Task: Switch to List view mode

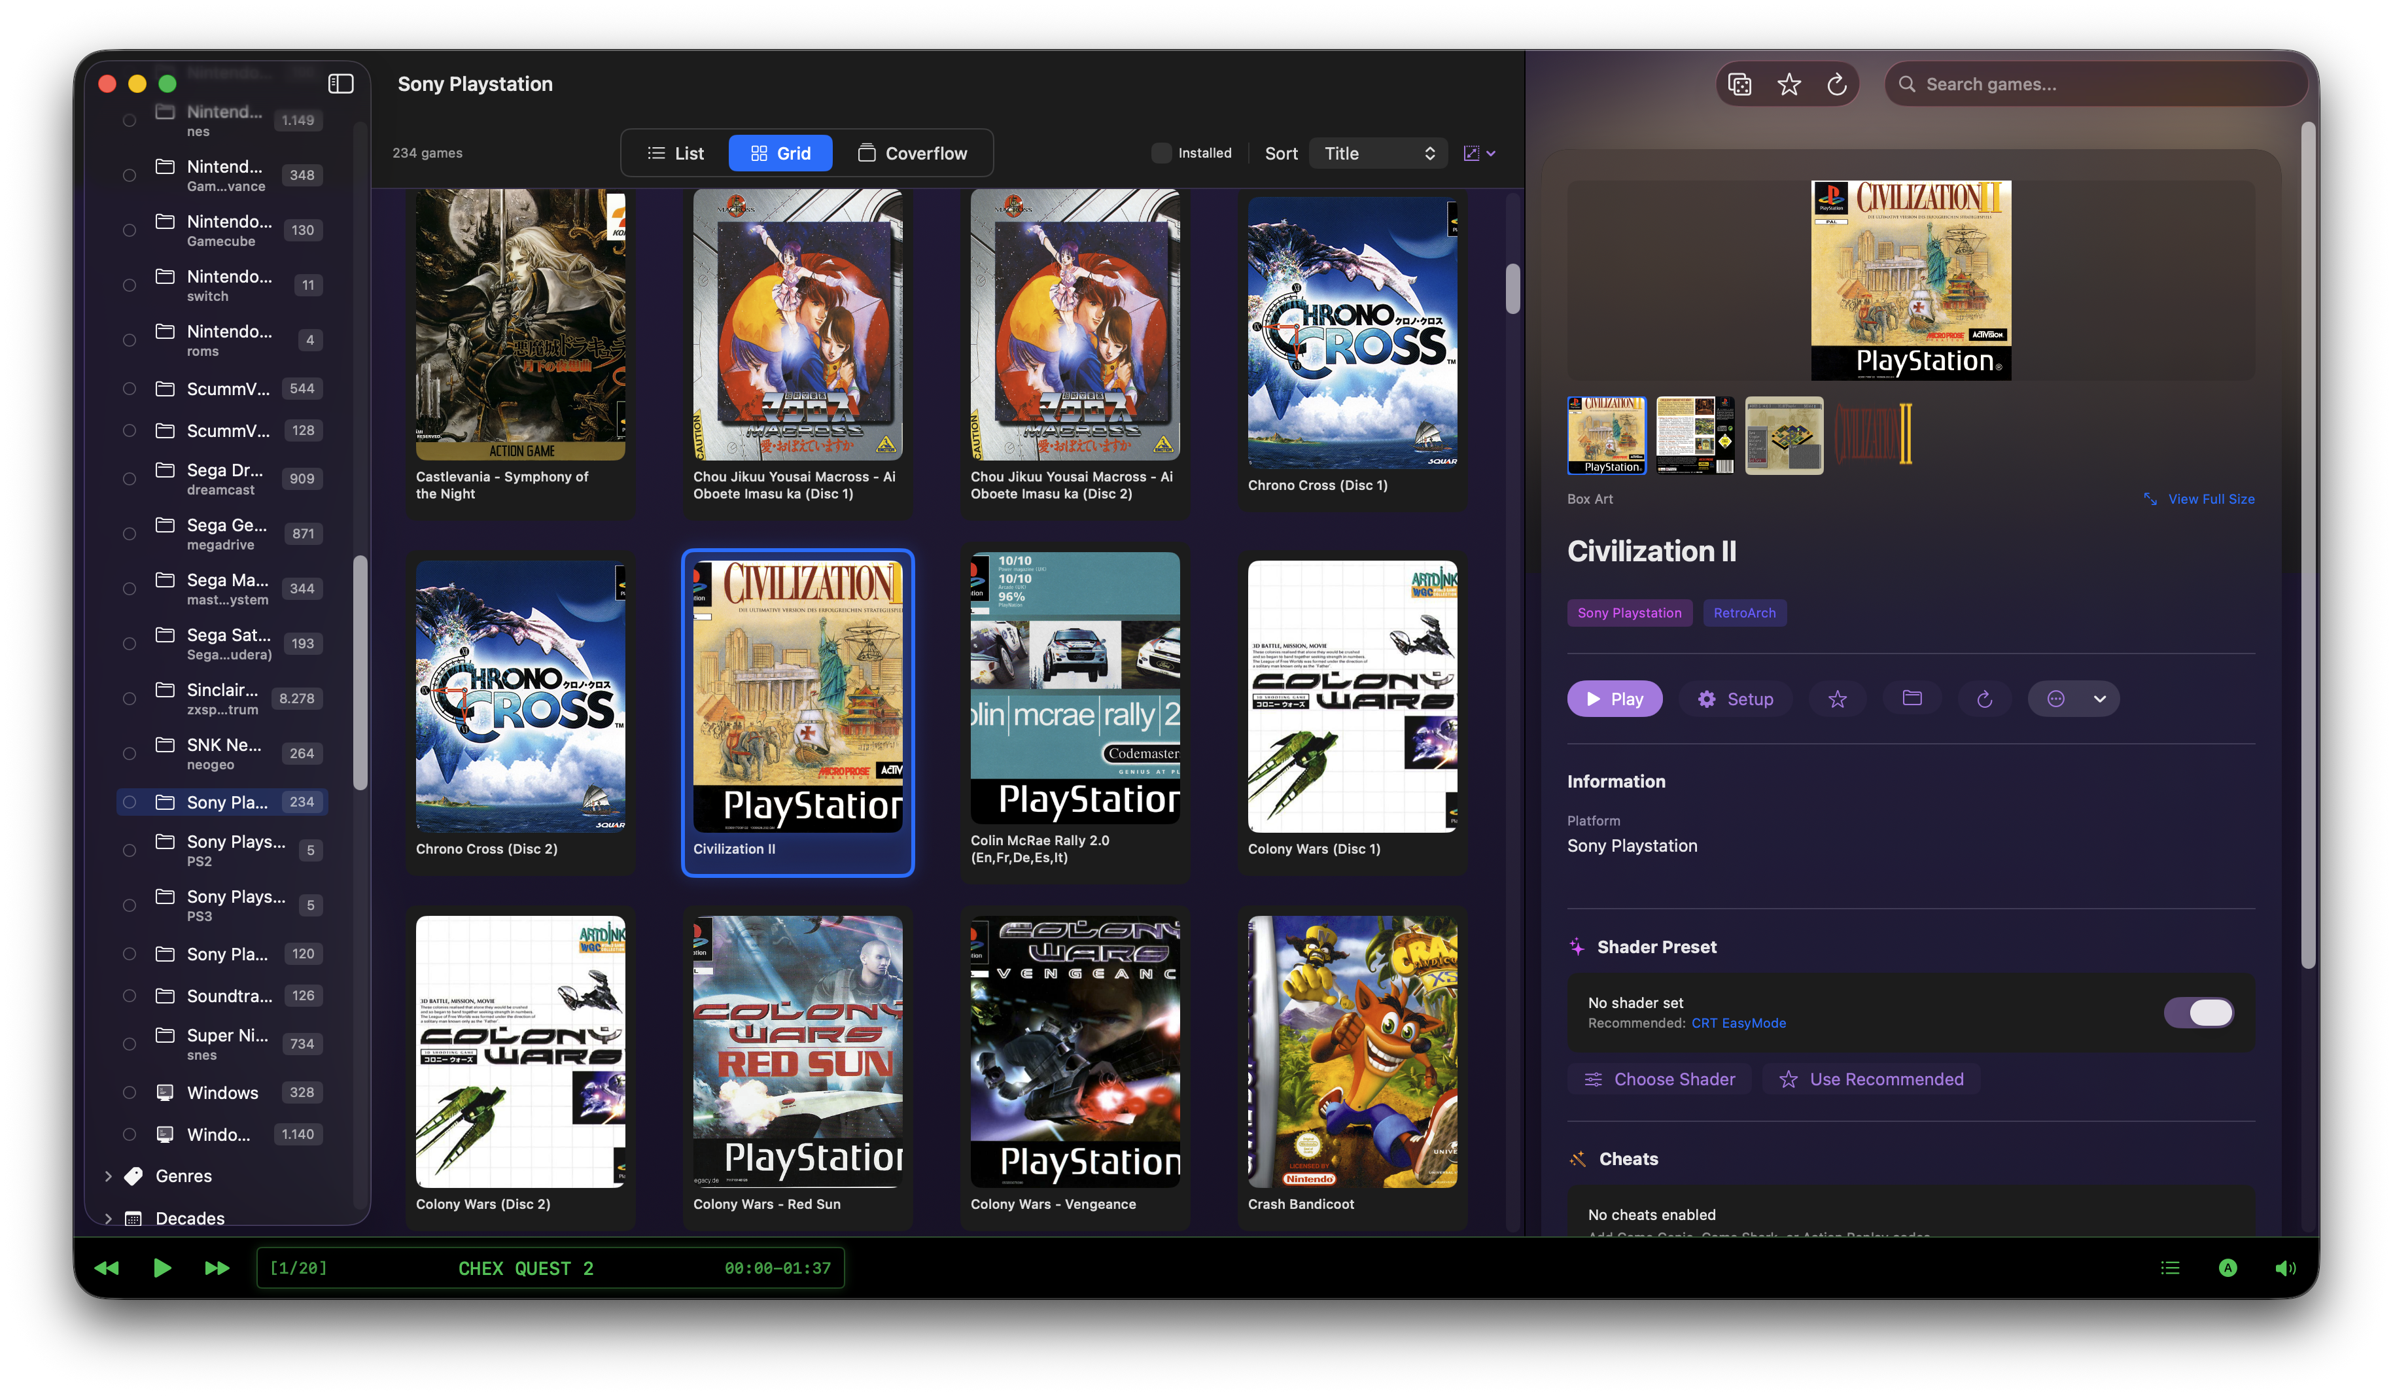Action: pos(676,153)
